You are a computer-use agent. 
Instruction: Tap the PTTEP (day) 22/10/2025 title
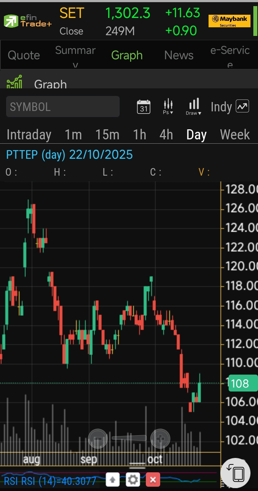tap(70, 155)
